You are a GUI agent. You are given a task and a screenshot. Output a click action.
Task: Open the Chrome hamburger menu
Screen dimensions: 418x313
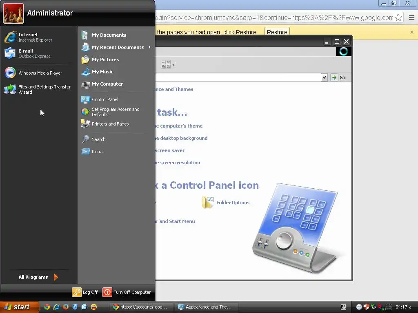[411, 18]
